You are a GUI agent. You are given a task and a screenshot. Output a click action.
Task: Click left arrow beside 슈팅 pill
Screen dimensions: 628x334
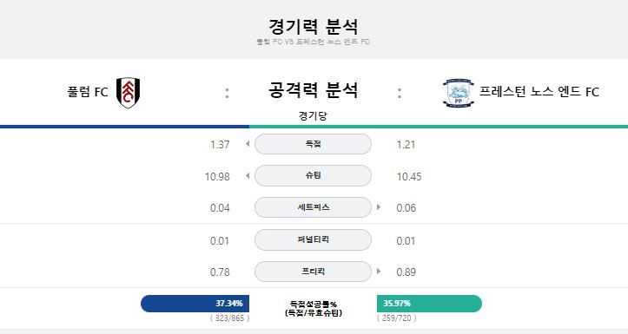click(248, 175)
